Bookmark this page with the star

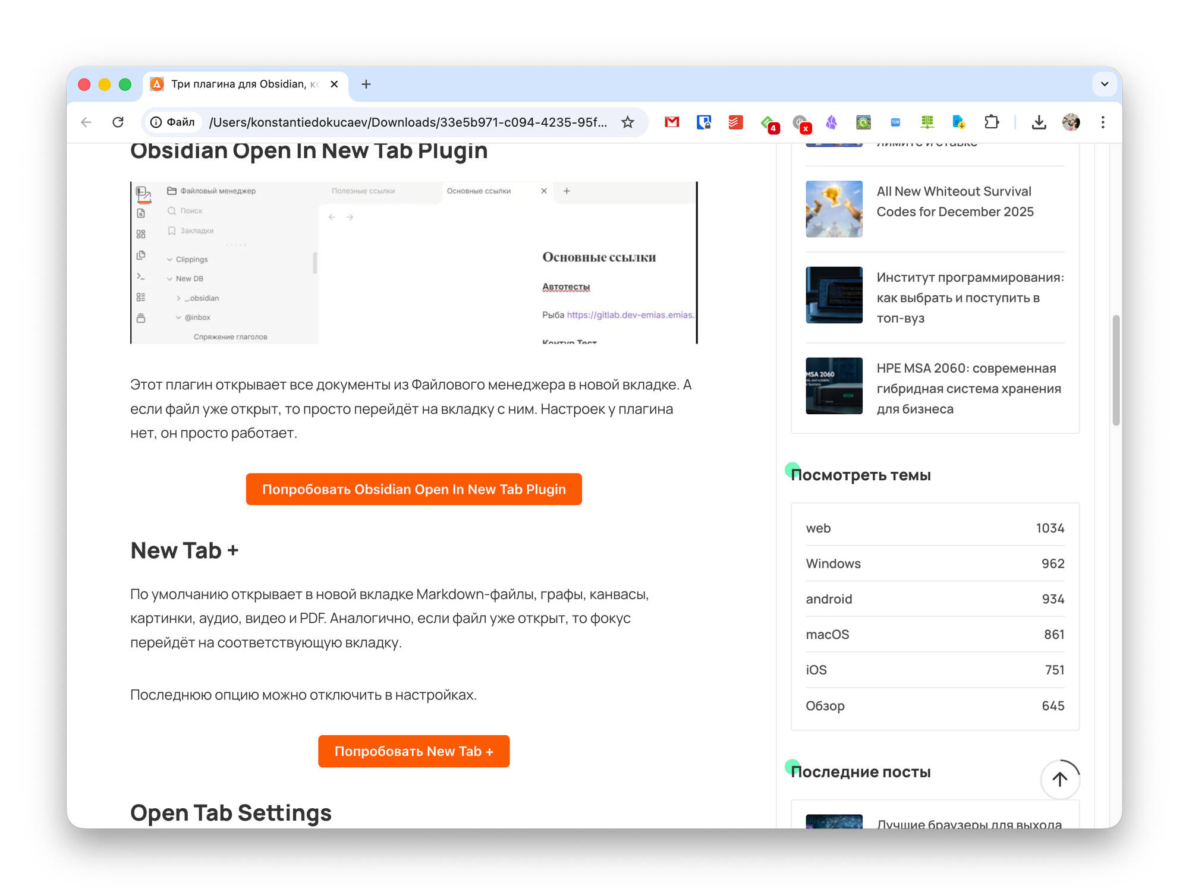(x=628, y=122)
